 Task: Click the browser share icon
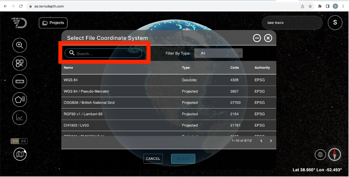click(302, 6)
